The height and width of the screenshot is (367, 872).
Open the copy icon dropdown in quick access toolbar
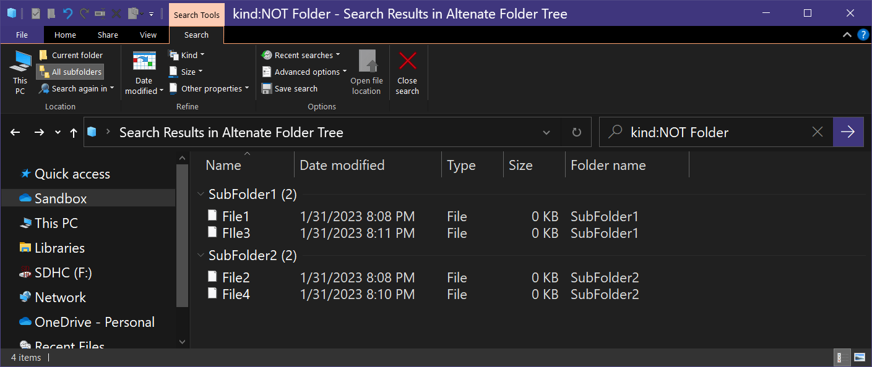(x=143, y=14)
